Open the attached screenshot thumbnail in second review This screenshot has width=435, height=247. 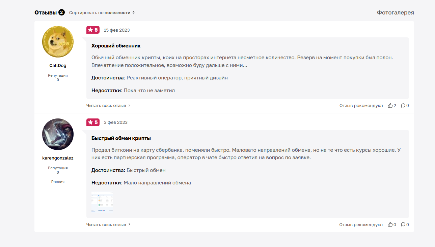pyautogui.click(x=102, y=202)
